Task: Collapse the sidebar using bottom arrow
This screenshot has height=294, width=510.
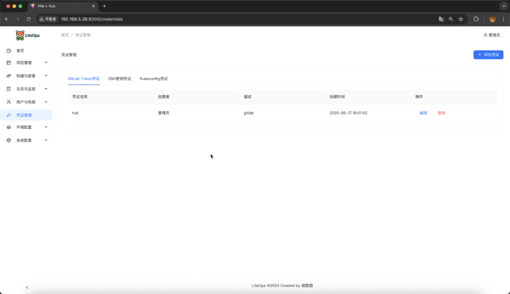Action: (27, 287)
